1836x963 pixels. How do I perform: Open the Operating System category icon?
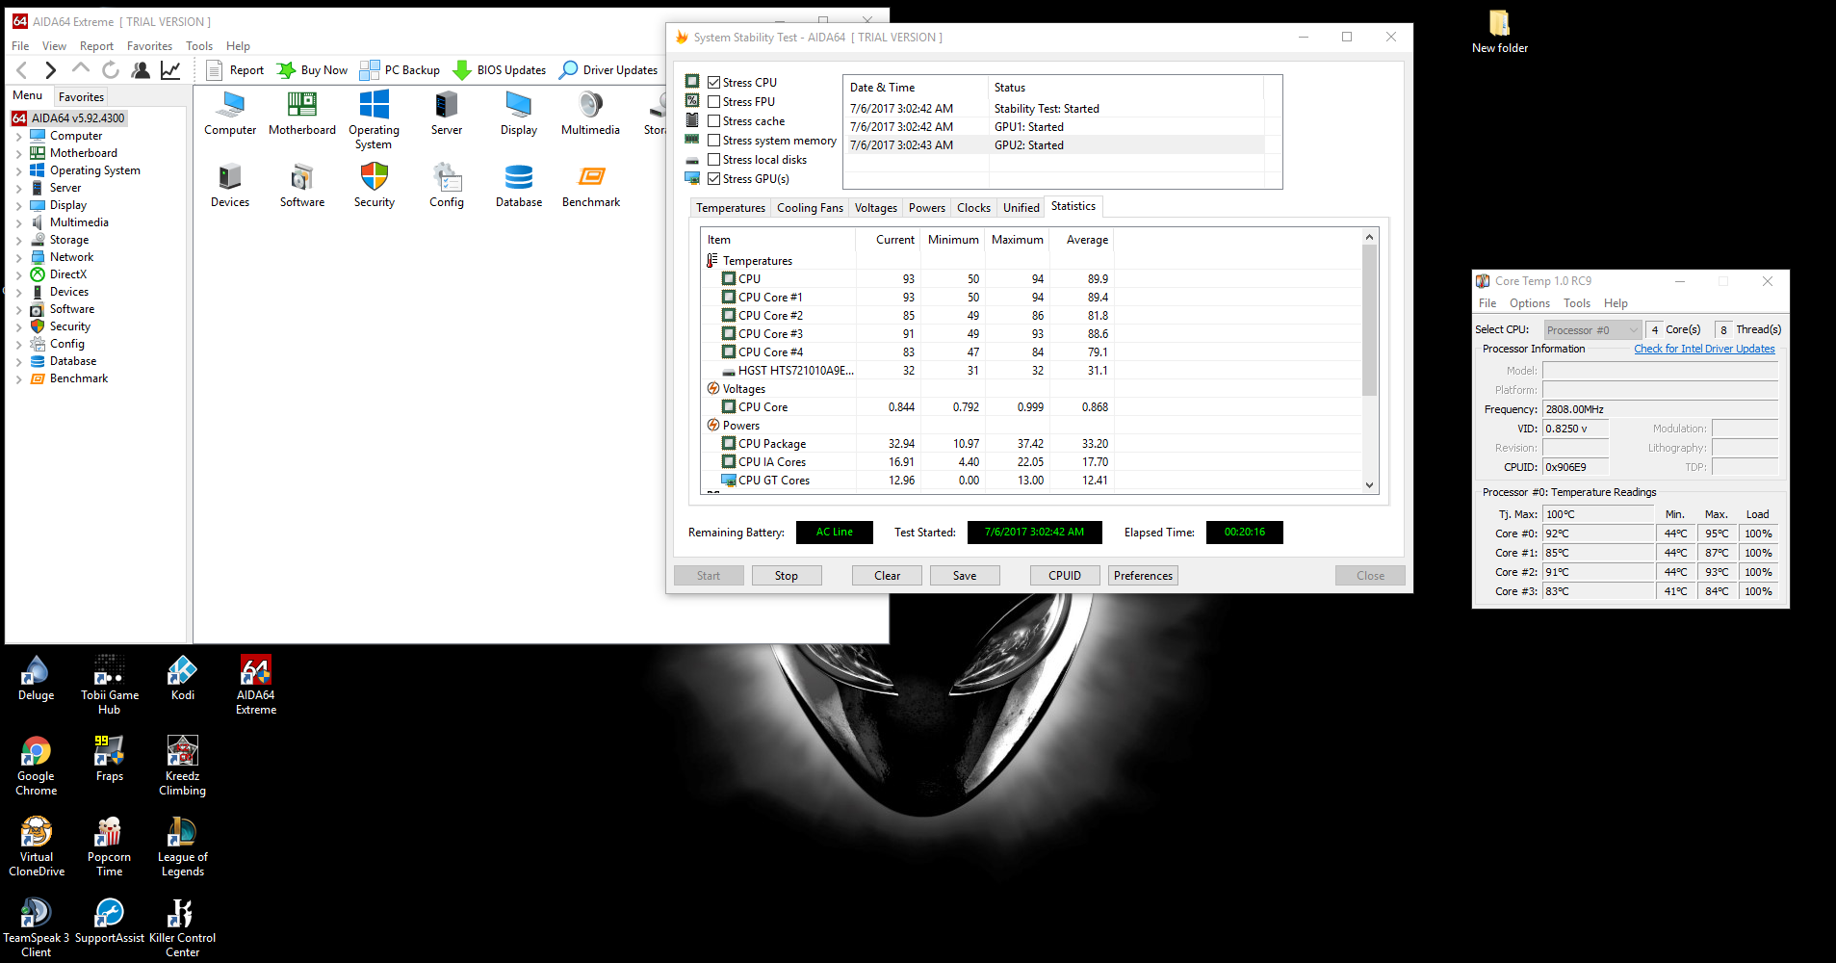pos(374,120)
